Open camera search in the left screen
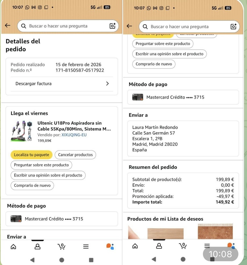This screenshot has width=247, height=265. [112, 26]
